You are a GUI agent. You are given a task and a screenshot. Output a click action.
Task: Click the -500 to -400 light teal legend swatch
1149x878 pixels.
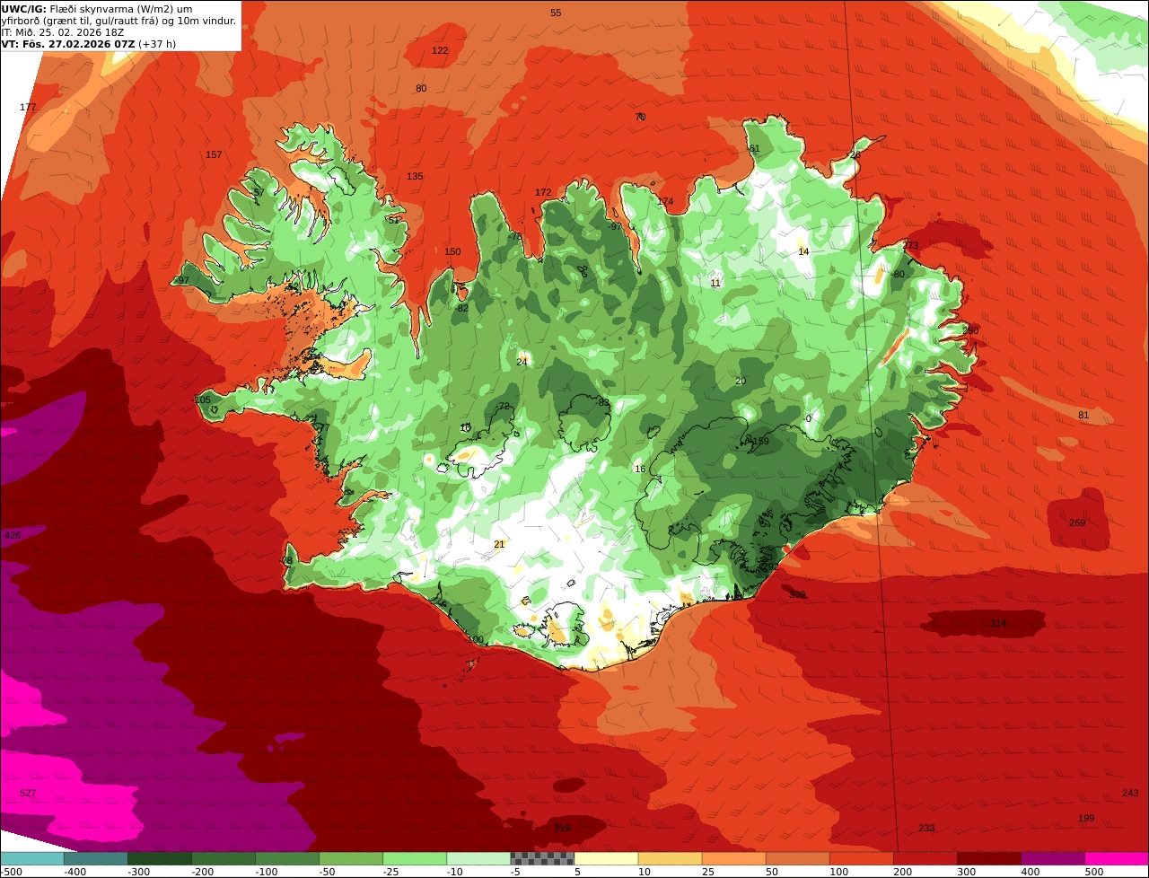(x=31, y=858)
